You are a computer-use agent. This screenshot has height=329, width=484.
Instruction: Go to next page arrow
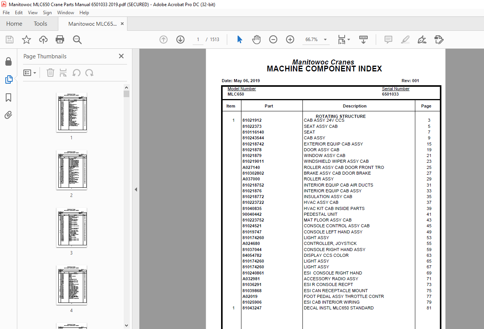pos(180,40)
